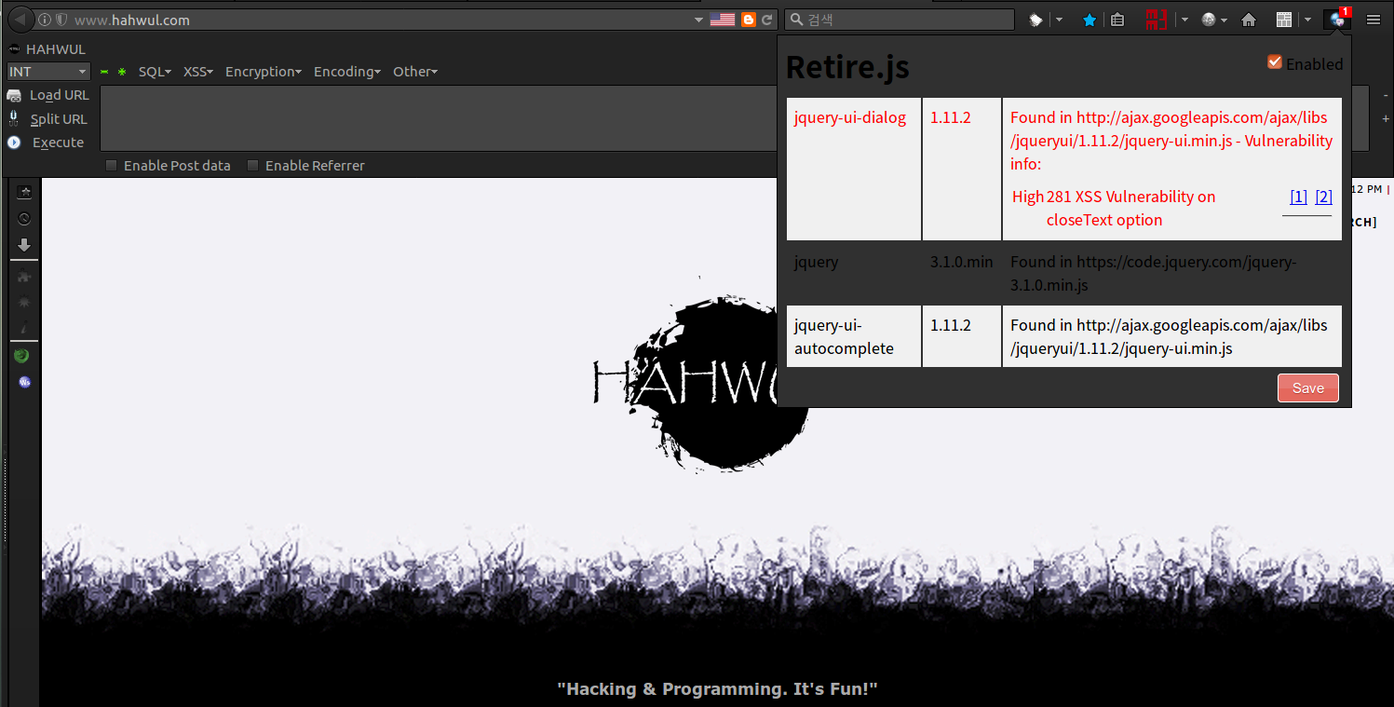
Task: Go to the home page icon
Action: pyautogui.click(x=1250, y=20)
